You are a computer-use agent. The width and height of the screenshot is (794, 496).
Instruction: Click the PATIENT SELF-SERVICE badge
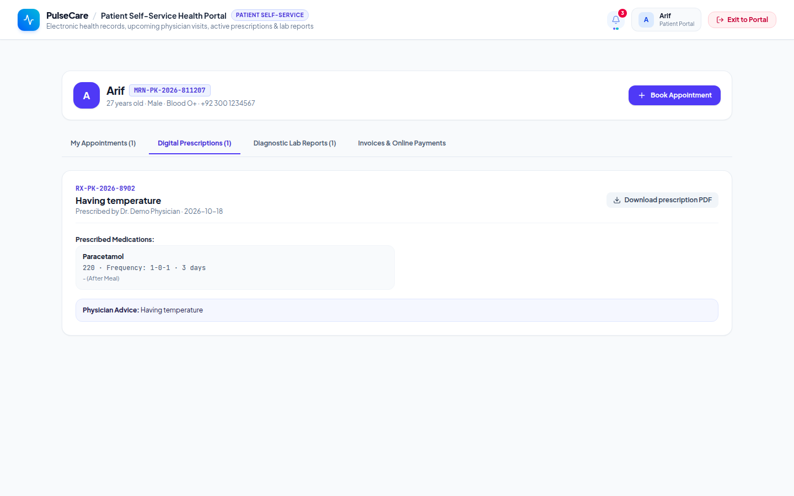tap(270, 15)
